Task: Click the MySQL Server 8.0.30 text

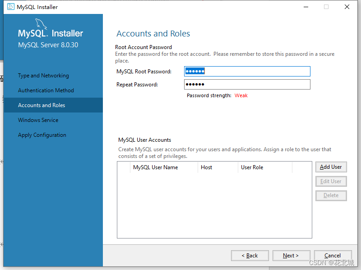Action: click(x=48, y=45)
